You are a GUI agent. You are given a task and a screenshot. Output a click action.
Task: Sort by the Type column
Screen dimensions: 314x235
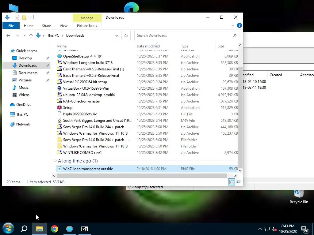click(185, 46)
